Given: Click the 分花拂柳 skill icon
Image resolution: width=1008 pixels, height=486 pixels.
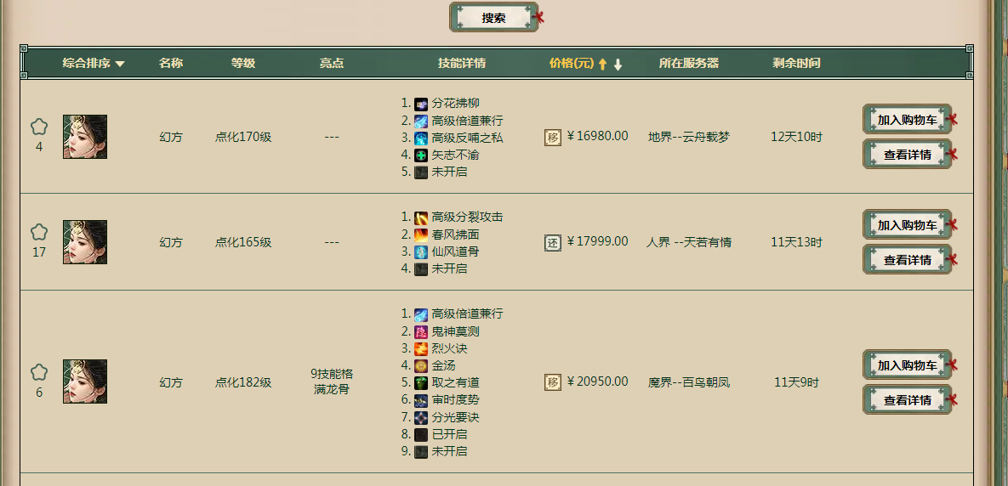Looking at the screenshot, I should coord(421,104).
